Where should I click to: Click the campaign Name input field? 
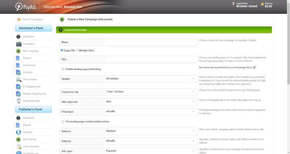[151, 42]
